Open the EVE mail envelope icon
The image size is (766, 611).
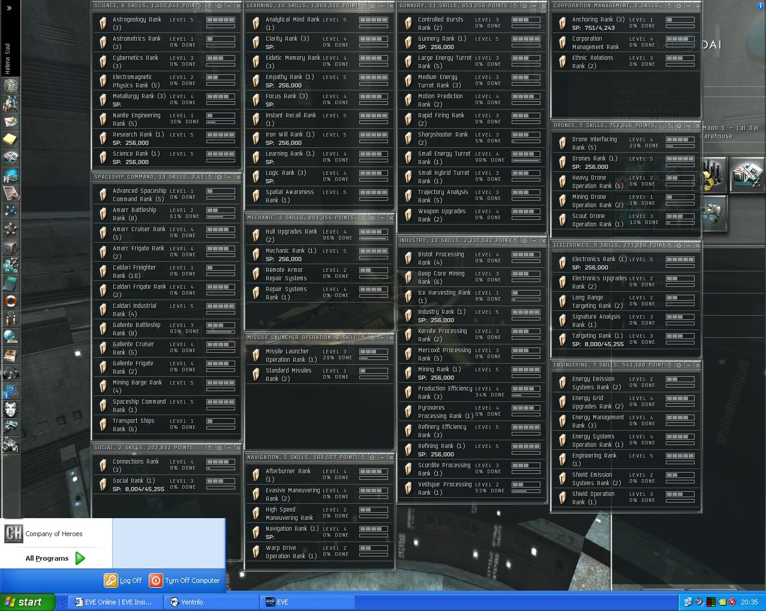pyautogui.click(x=10, y=122)
